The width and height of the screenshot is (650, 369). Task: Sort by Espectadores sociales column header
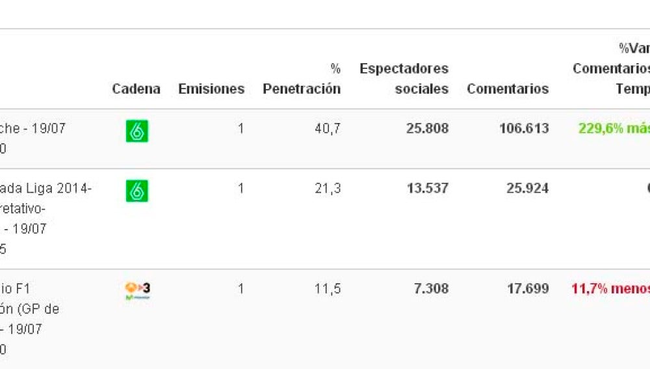(404, 79)
